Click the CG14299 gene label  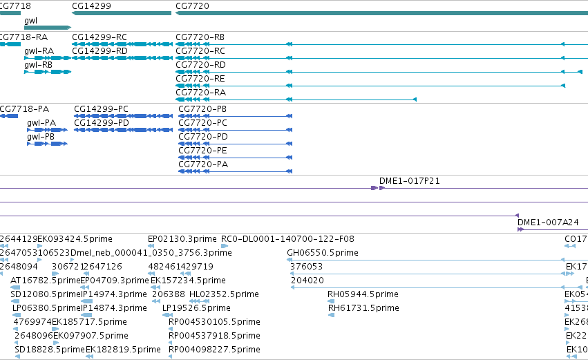coord(91,6)
